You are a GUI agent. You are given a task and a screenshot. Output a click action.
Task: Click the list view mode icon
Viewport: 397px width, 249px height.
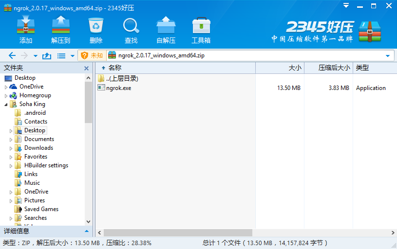coord(61,55)
